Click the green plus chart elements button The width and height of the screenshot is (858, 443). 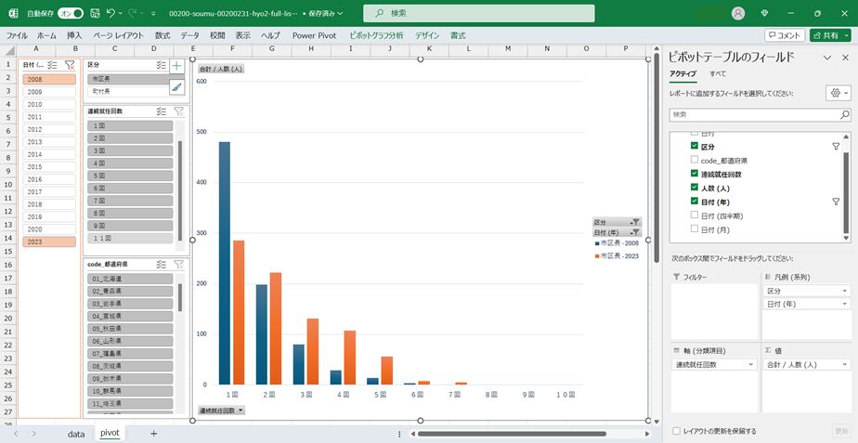pos(176,66)
